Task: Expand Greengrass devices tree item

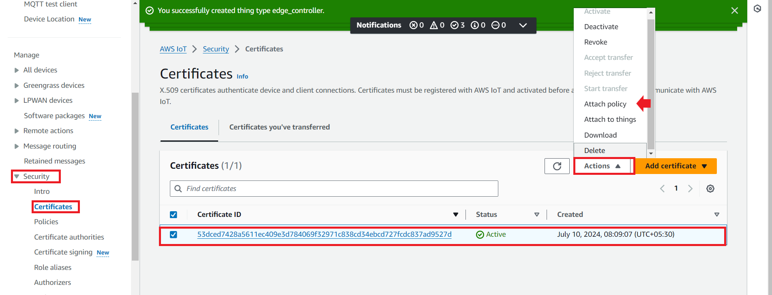Action: tap(17, 85)
